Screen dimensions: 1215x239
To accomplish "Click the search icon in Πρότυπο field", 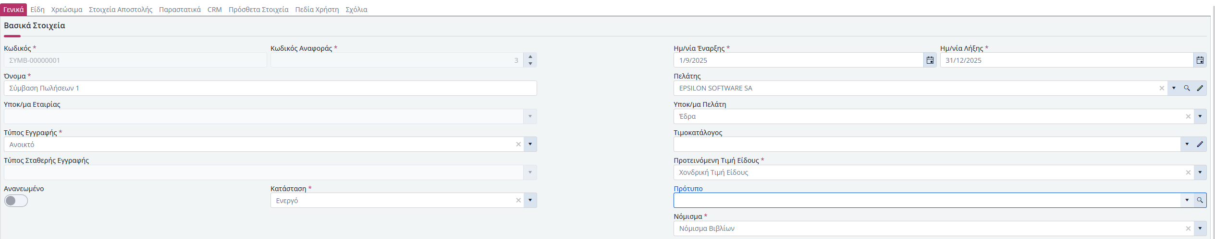I will (1200, 200).
